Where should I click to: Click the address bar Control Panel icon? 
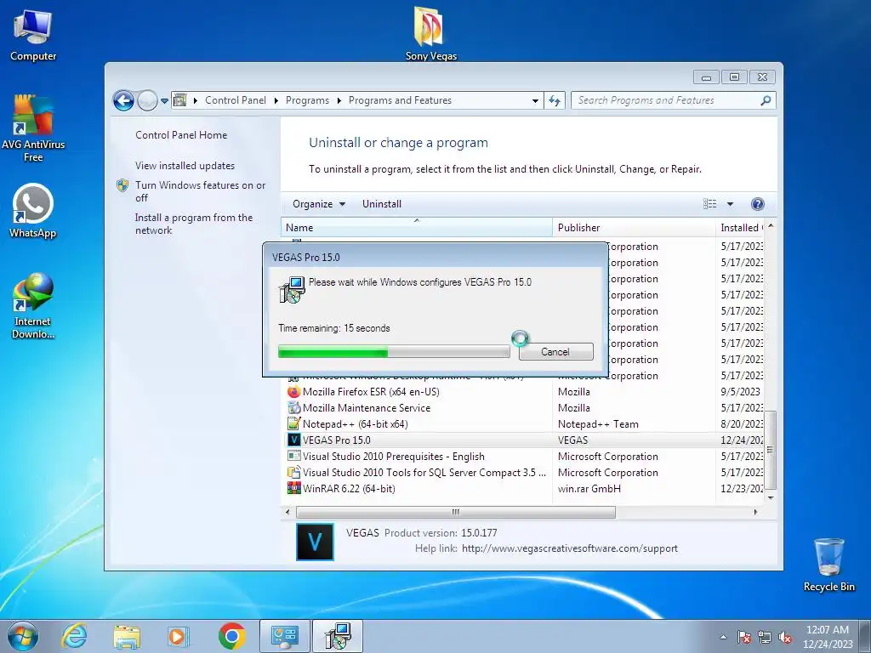(x=180, y=100)
